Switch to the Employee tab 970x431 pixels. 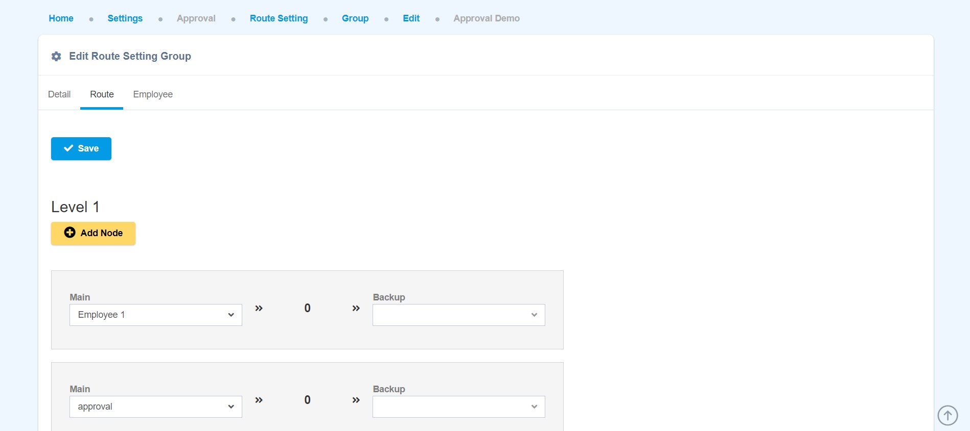153,94
